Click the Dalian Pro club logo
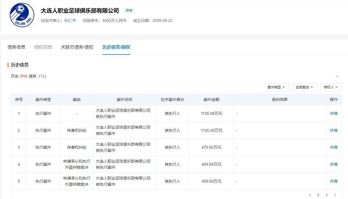 [22, 15]
